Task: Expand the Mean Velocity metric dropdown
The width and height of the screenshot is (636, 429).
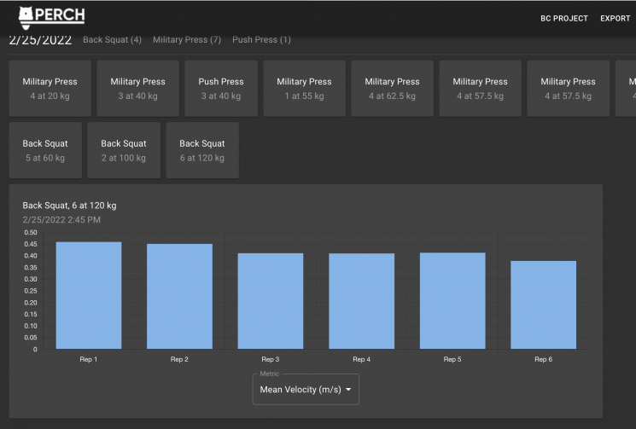Action: pos(306,390)
